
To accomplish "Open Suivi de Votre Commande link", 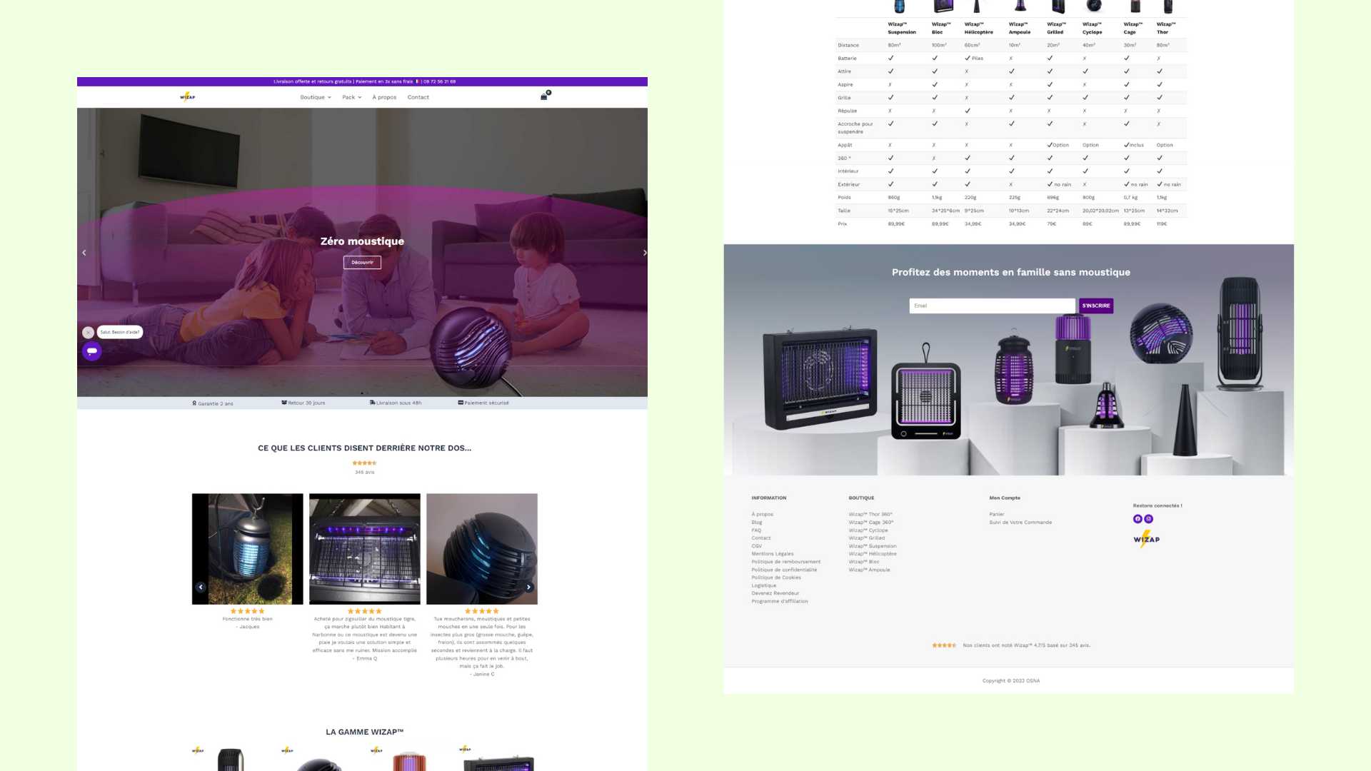I will pyautogui.click(x=1020, y=522).
